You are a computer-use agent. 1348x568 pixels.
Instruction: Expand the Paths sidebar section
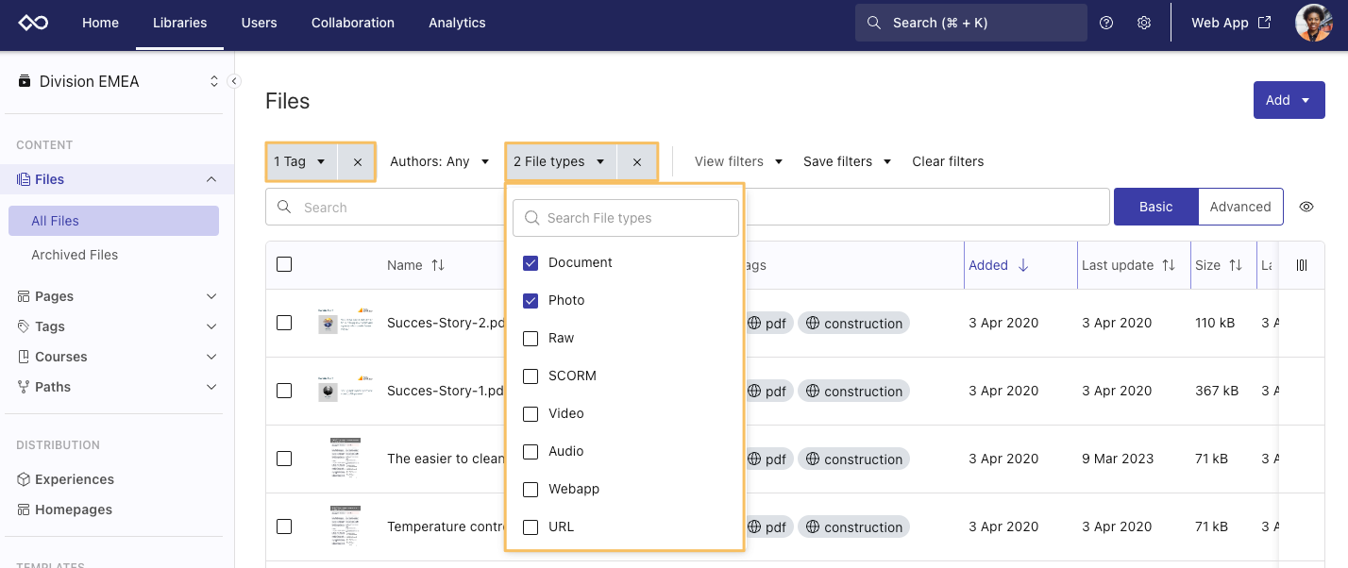pos(211,387)
